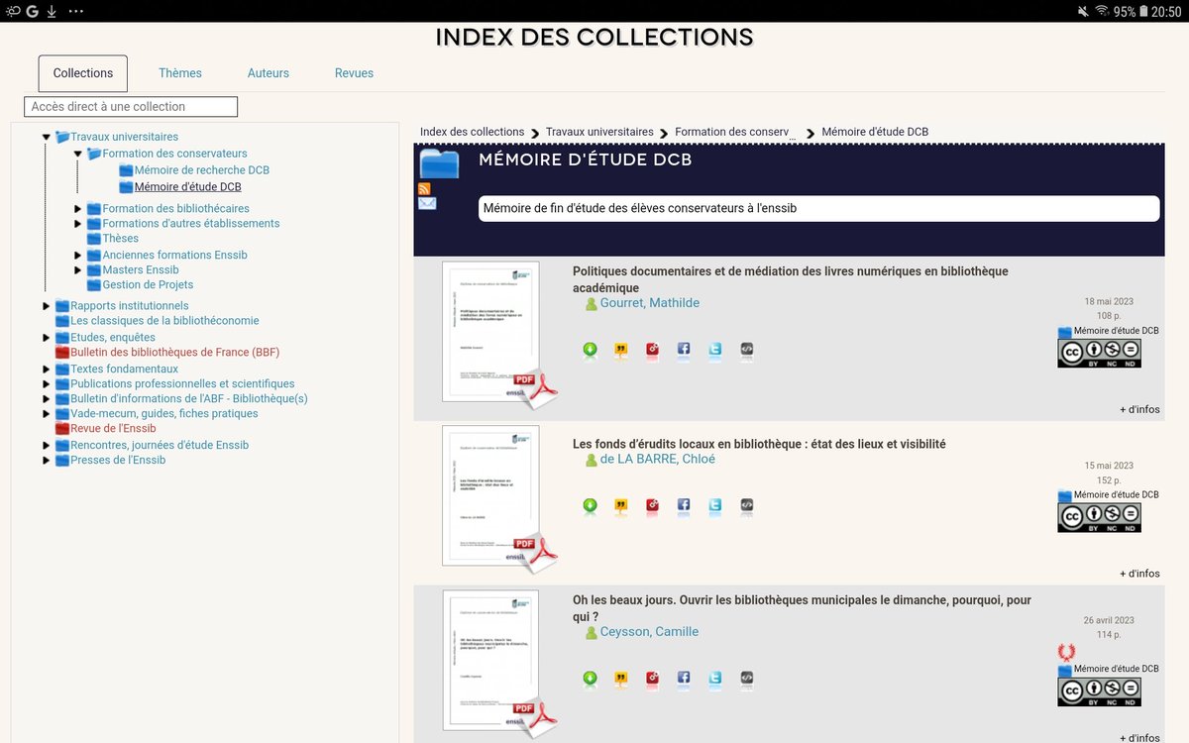
Task: Expand Presses de l'Enssib
Action: [47, 461]
